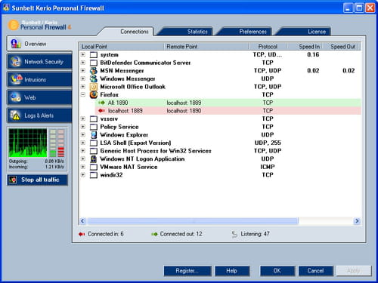Expand windir32 connections
Image resolution: width=378 pixels, height=283 pixels.
(83, 175)
